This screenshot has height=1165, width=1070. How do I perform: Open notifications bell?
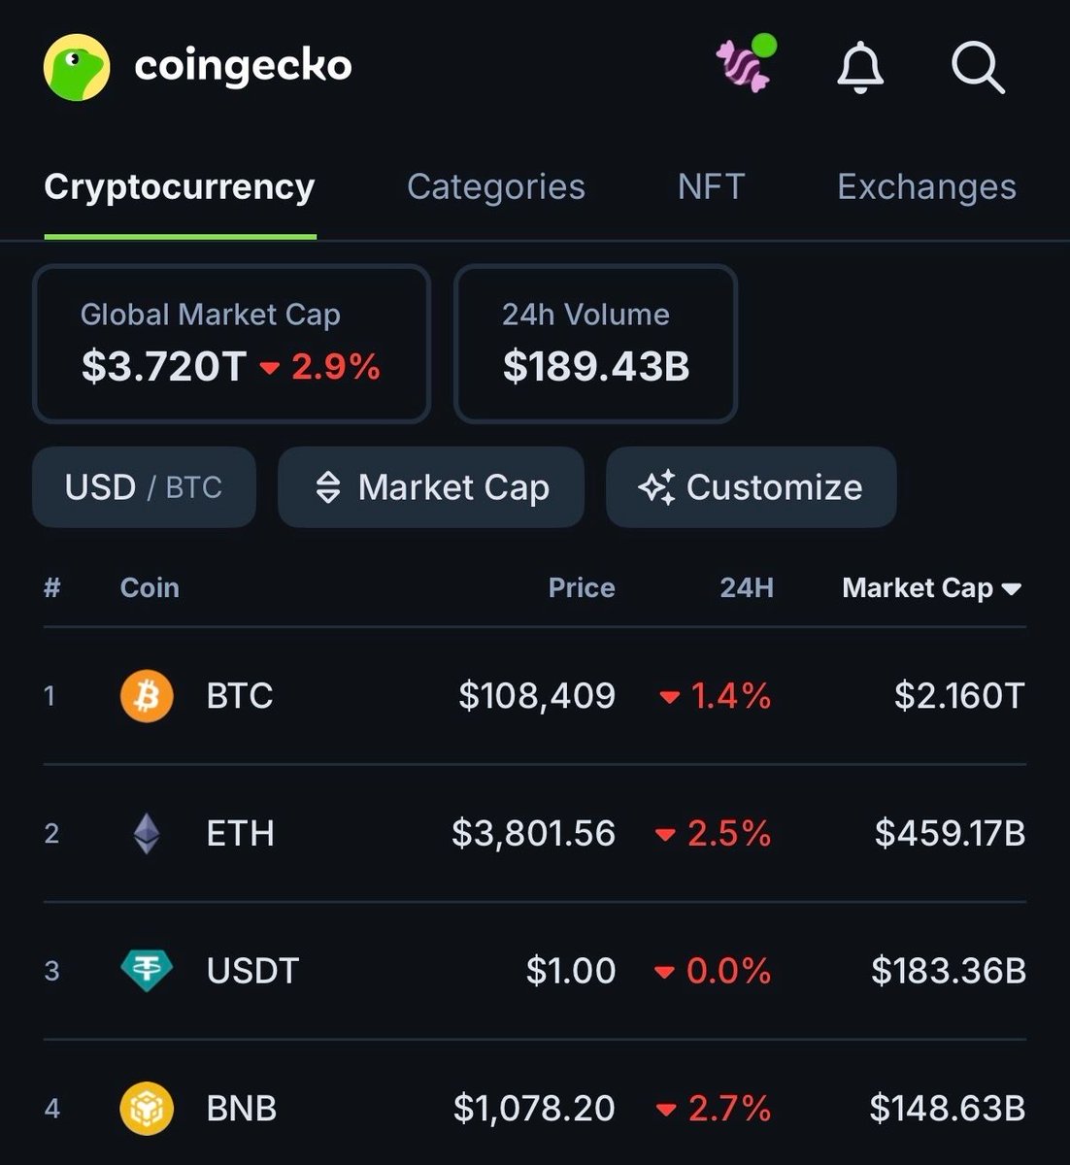(860, 68)
